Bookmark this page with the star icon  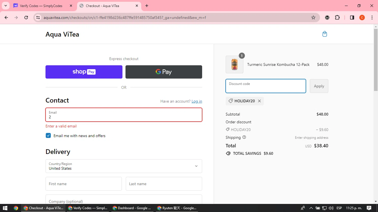click(x=313, y=18)
